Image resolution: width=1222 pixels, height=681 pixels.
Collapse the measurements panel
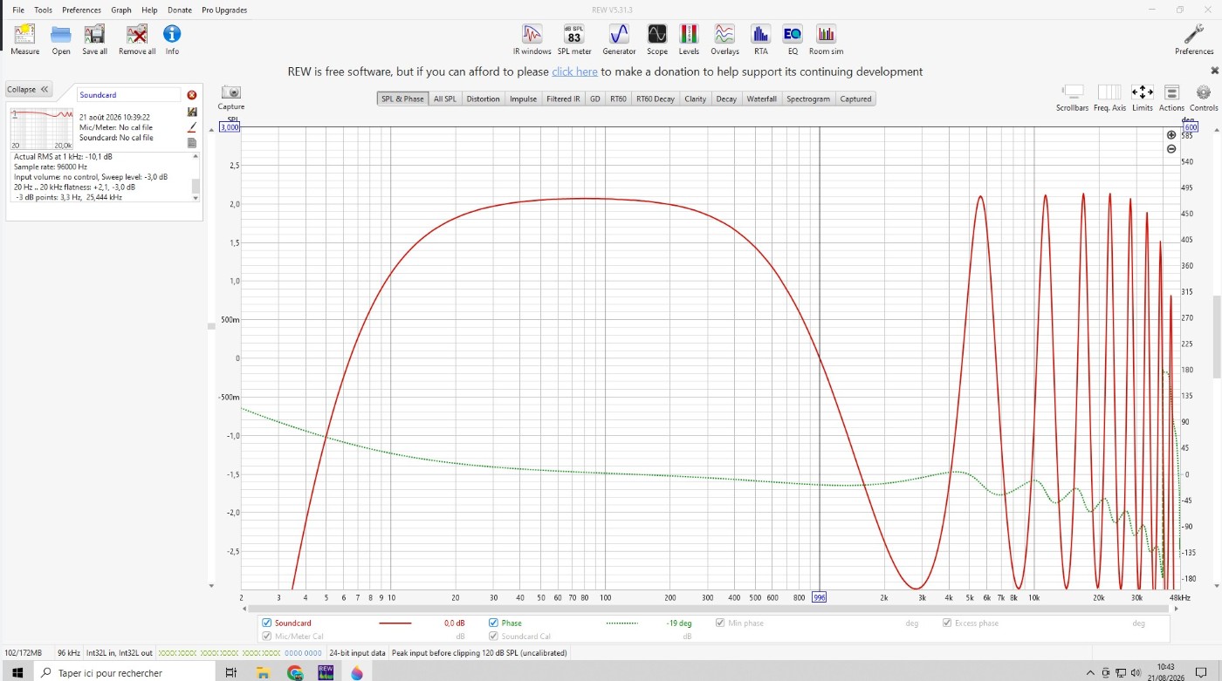point(29,89)
